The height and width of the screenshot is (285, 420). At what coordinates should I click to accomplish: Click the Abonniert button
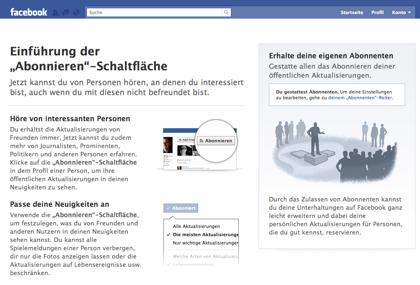(x=181, y=208)
